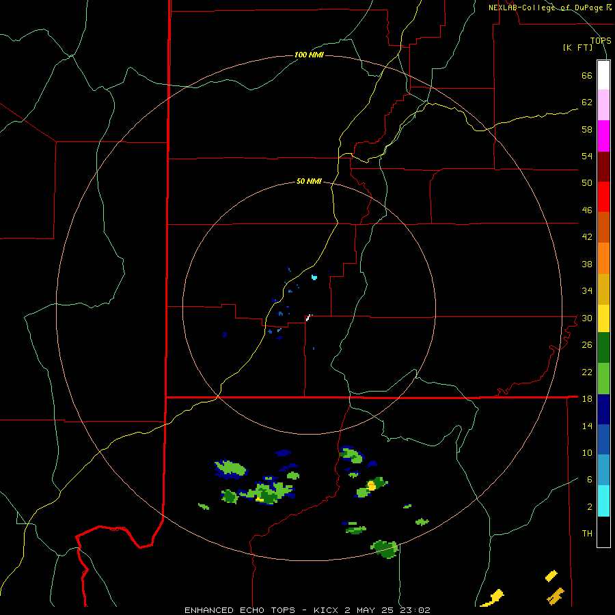Select the bright red legend swatch
The width and height of the screenshot is (615, 615).
coord(603,197)
